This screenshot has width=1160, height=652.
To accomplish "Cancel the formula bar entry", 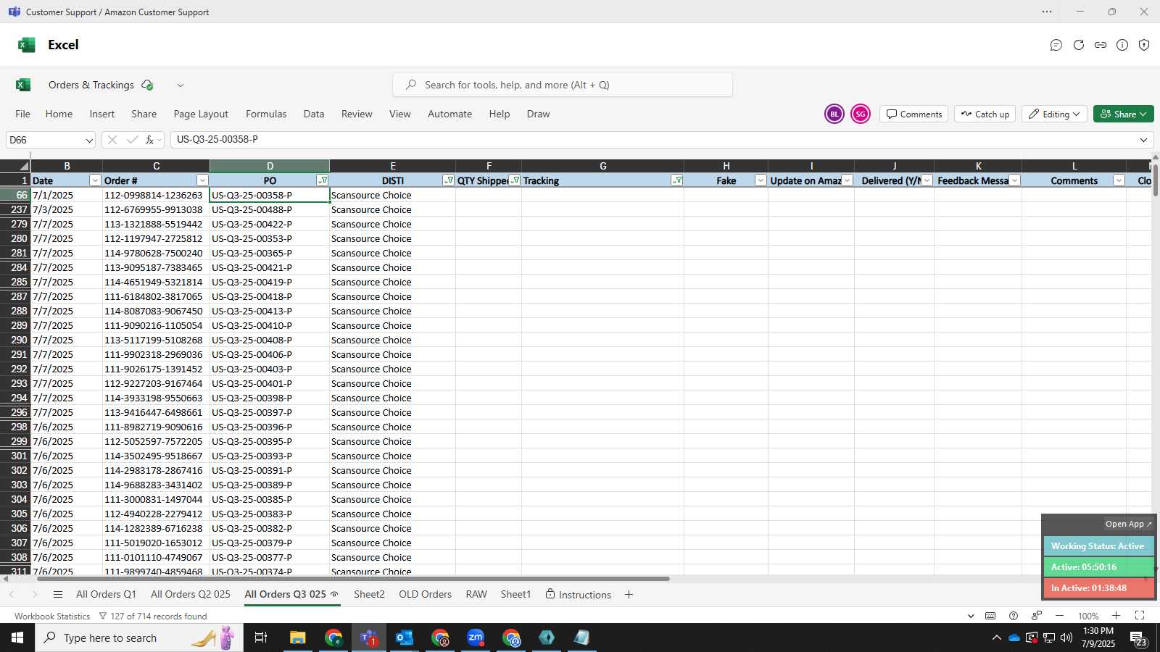I will click(112, 140).
